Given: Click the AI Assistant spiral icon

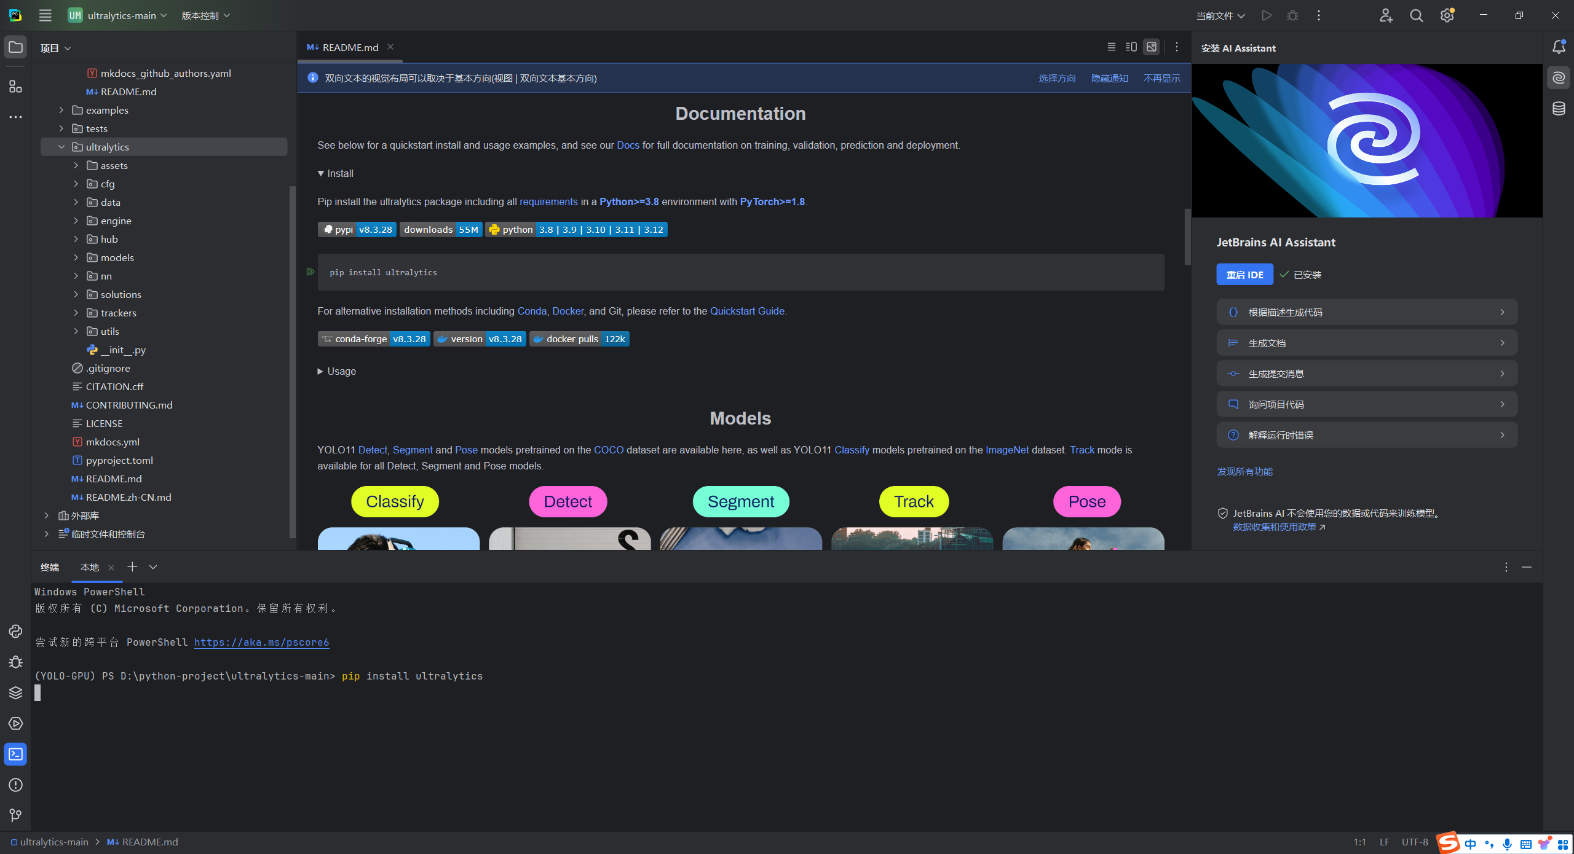Looking at the screenshot, I should click(1559, 78).
